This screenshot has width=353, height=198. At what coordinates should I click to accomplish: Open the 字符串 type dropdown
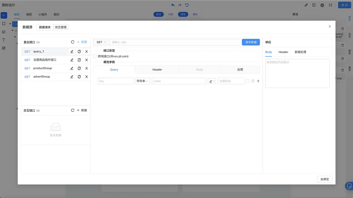tap(142, 81)
